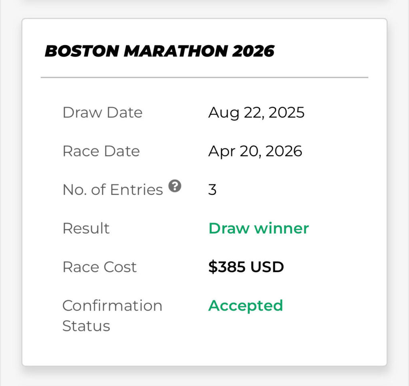Click the No. of Entries help icon
This screenshot has width=409, height=386.
coord(175,186)
